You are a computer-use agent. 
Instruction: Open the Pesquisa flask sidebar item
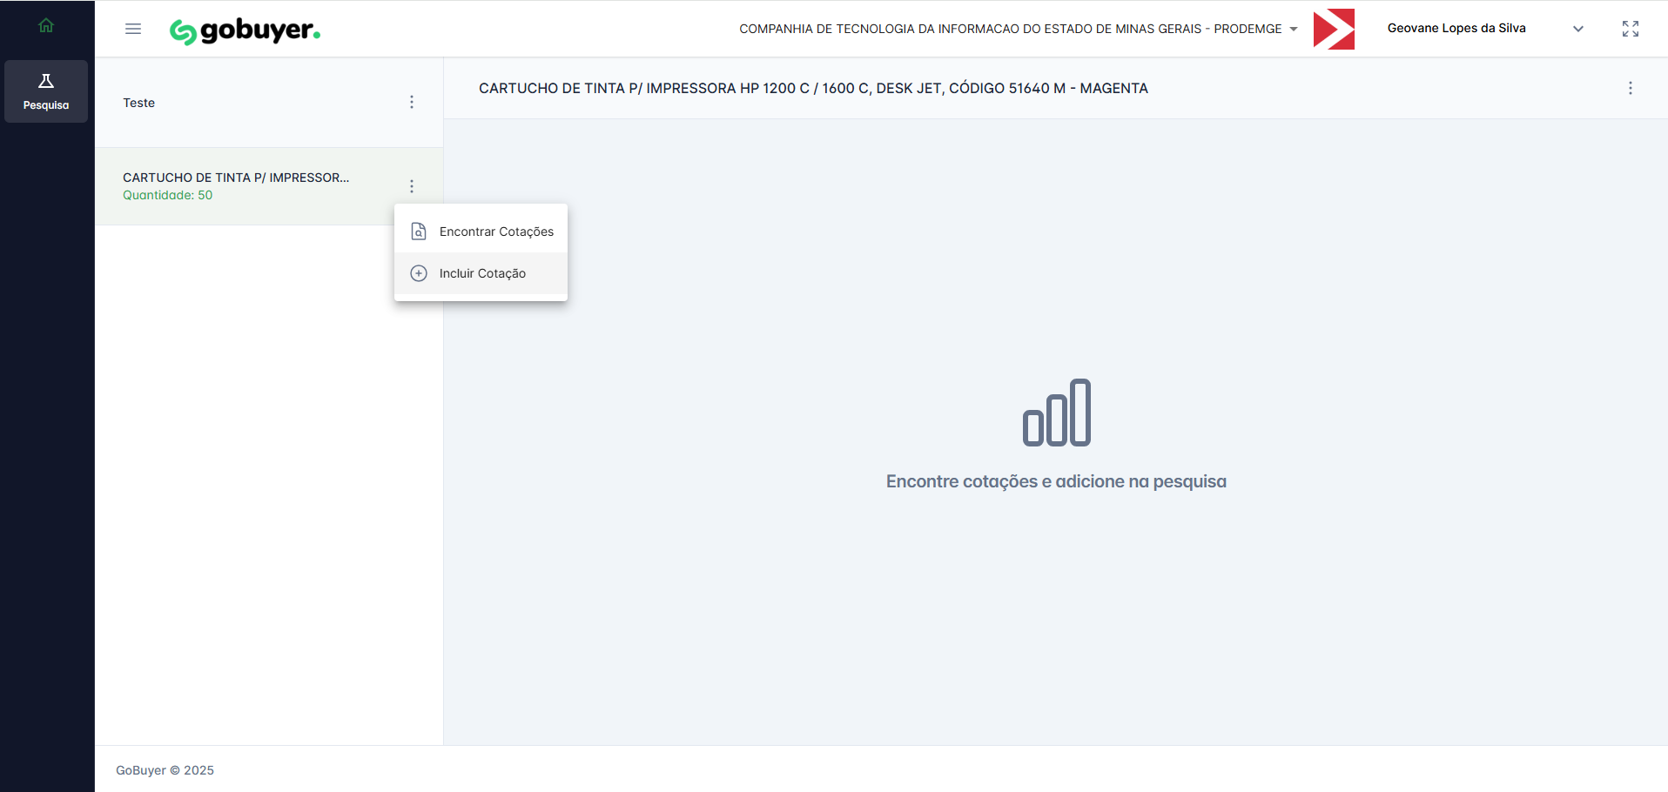click(46, 91)
